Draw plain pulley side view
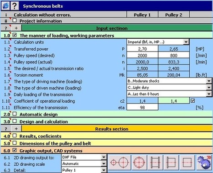 coord(187,163)
